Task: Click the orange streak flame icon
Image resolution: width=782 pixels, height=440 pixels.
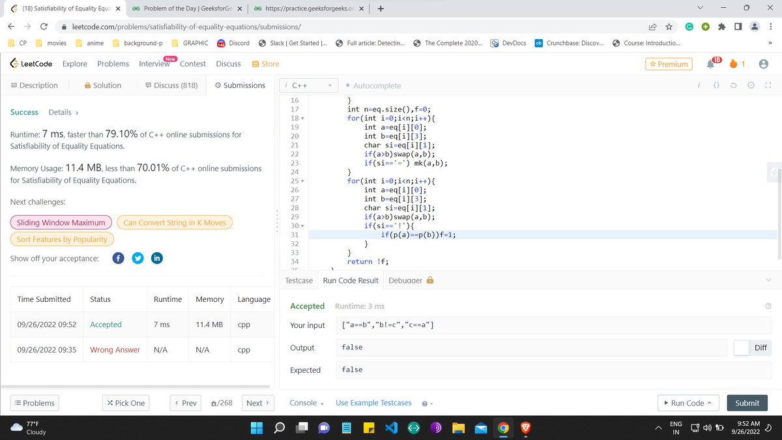Action: 733,64
